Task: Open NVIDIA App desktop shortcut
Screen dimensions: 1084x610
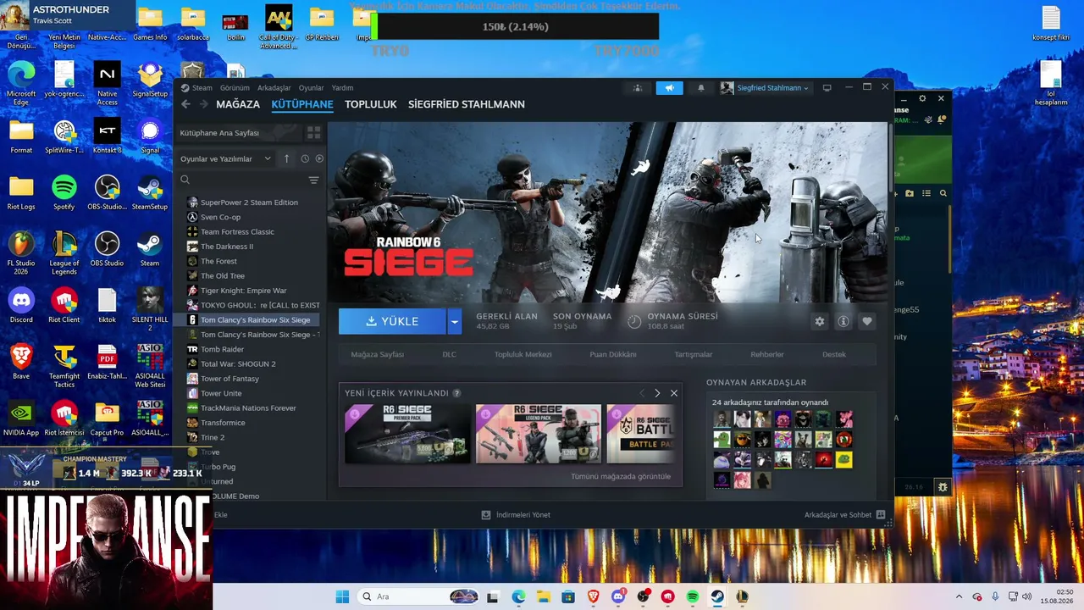Action: coord(21,419)
